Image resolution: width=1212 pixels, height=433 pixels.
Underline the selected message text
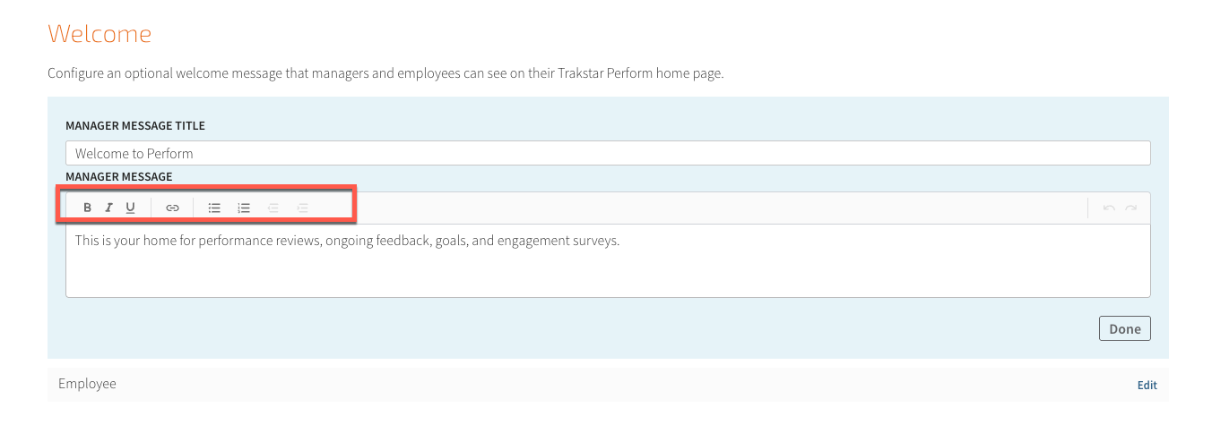[x=131, y=208]
